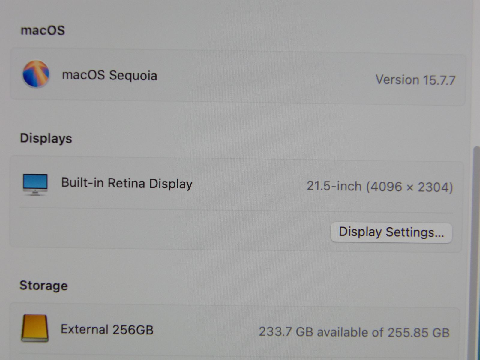Click the Storage section heading
Screen dimensions: 480x360
[x=43, y=285]
